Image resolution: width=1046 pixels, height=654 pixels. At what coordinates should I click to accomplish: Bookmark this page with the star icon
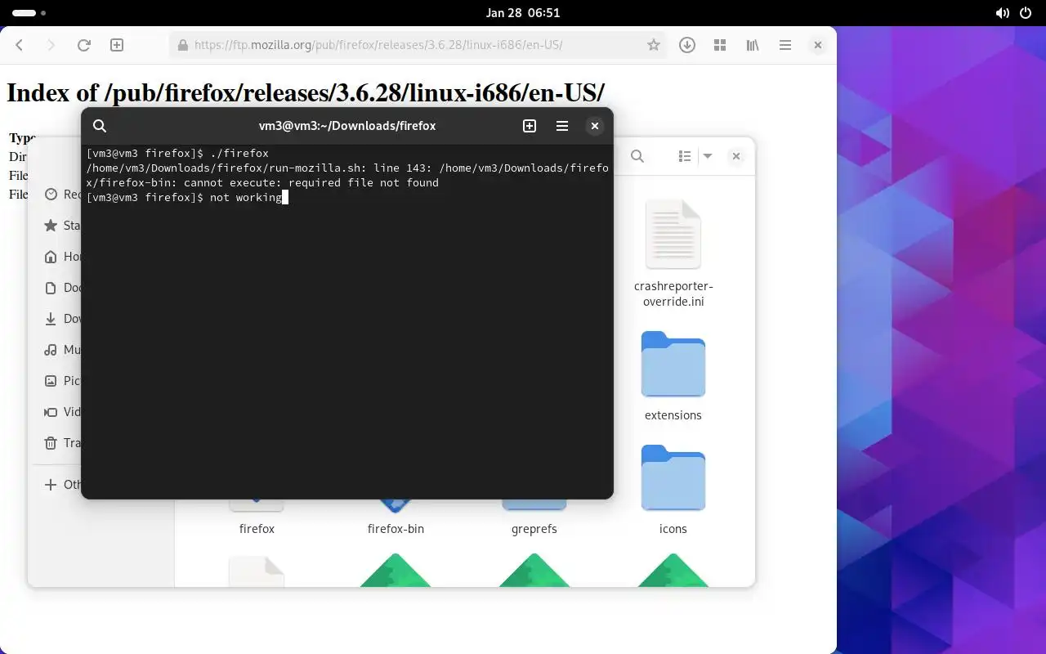[653, 46]
